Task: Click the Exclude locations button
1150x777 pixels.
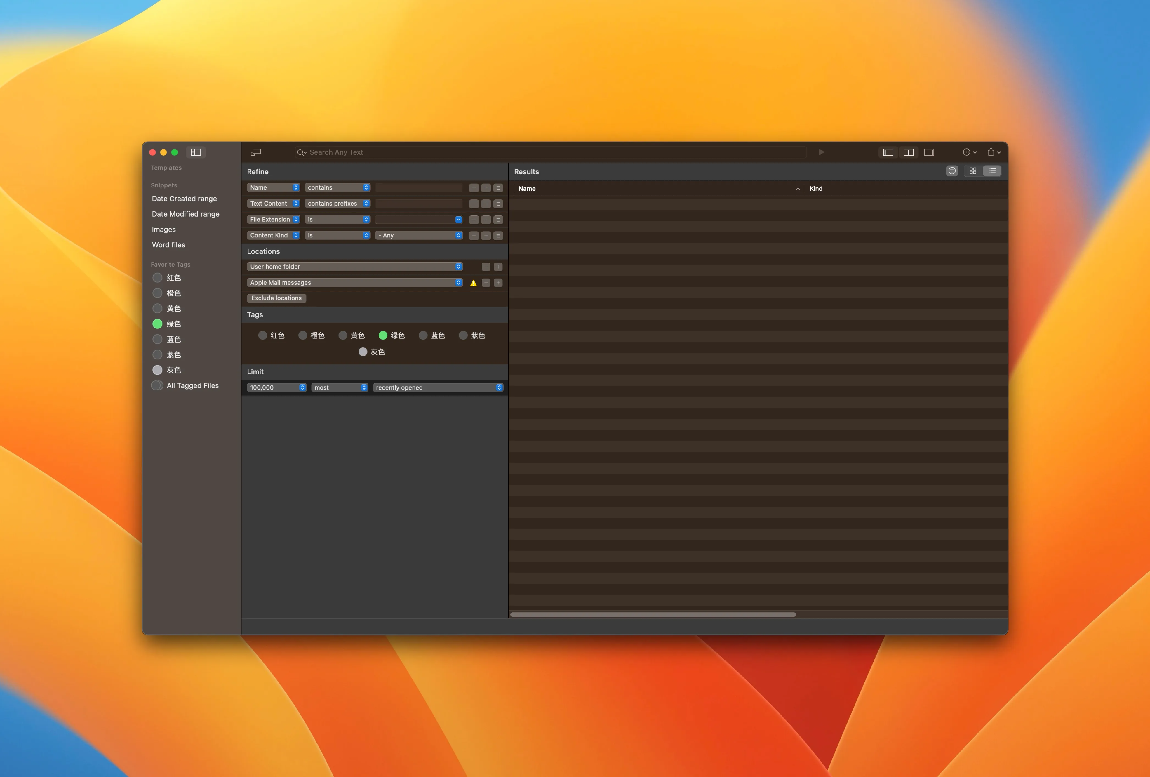Action: tap(276, 298)
